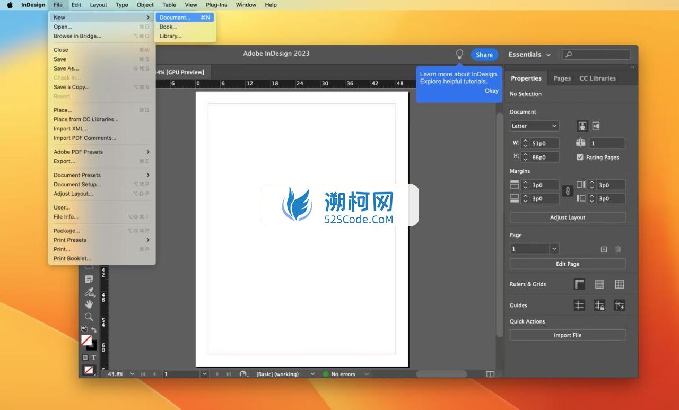679x410 pixels.
Task: Switch to CC Libraries tab
Action: click(597, 78)
